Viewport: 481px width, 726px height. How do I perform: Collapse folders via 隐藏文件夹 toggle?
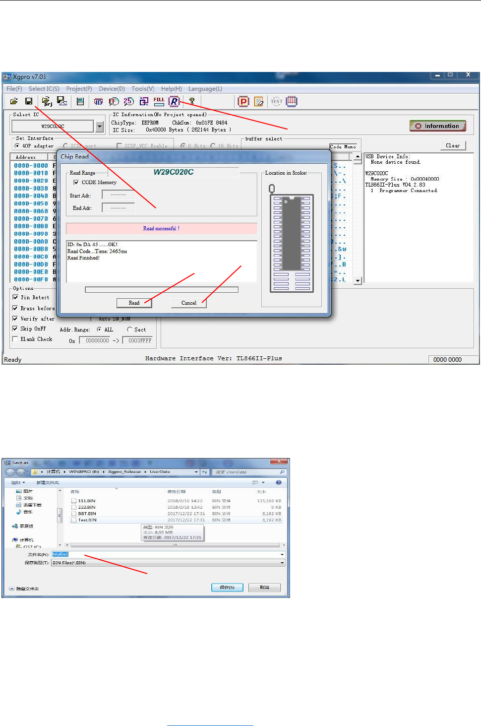[24, 589]
